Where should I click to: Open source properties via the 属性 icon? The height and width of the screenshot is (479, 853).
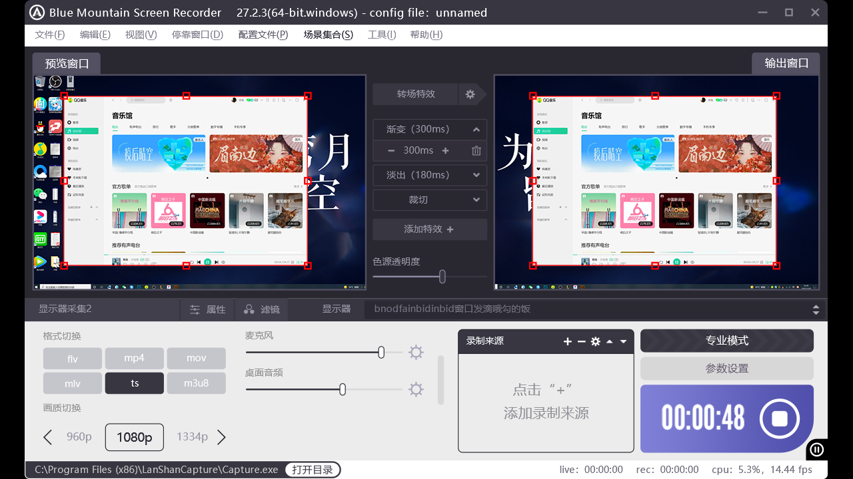207,309
